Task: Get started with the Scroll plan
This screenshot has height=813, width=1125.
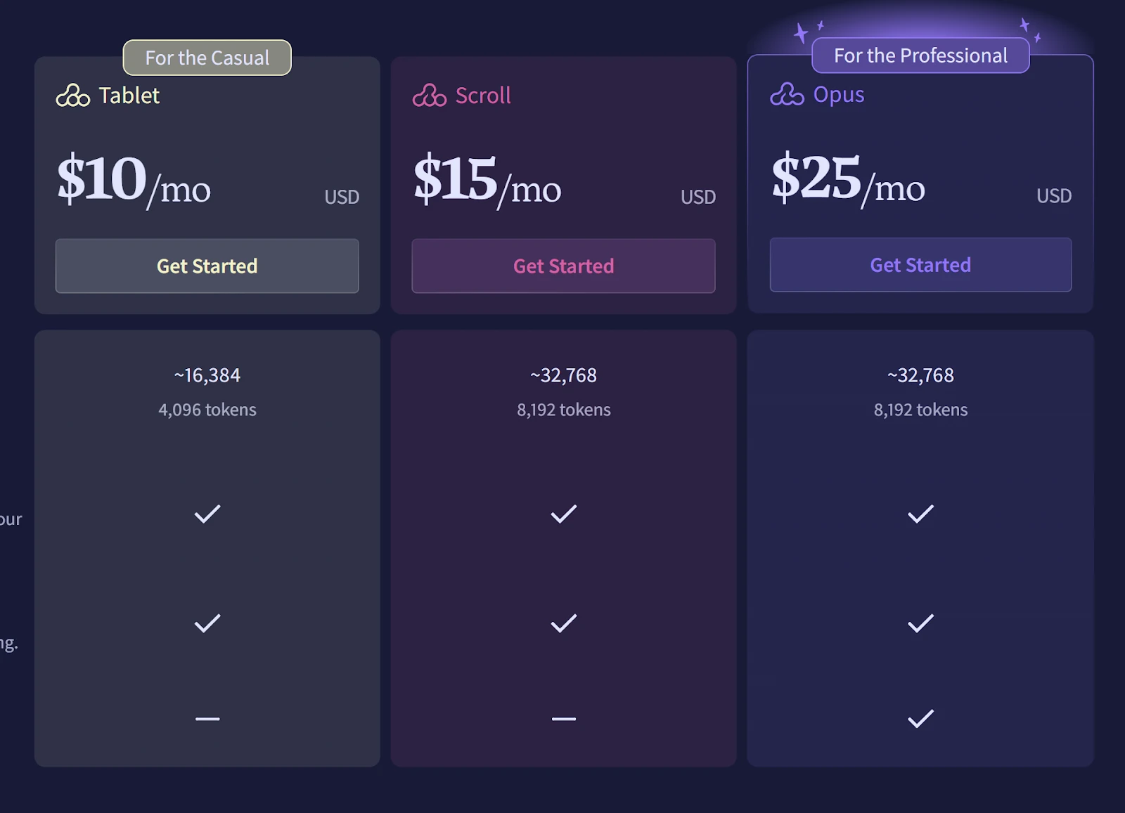Action: click(x=563, y=266)
